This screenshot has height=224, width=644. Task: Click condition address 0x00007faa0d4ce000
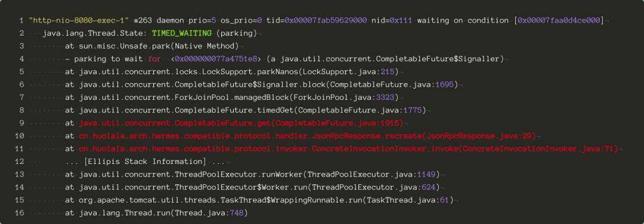(559, 20)
